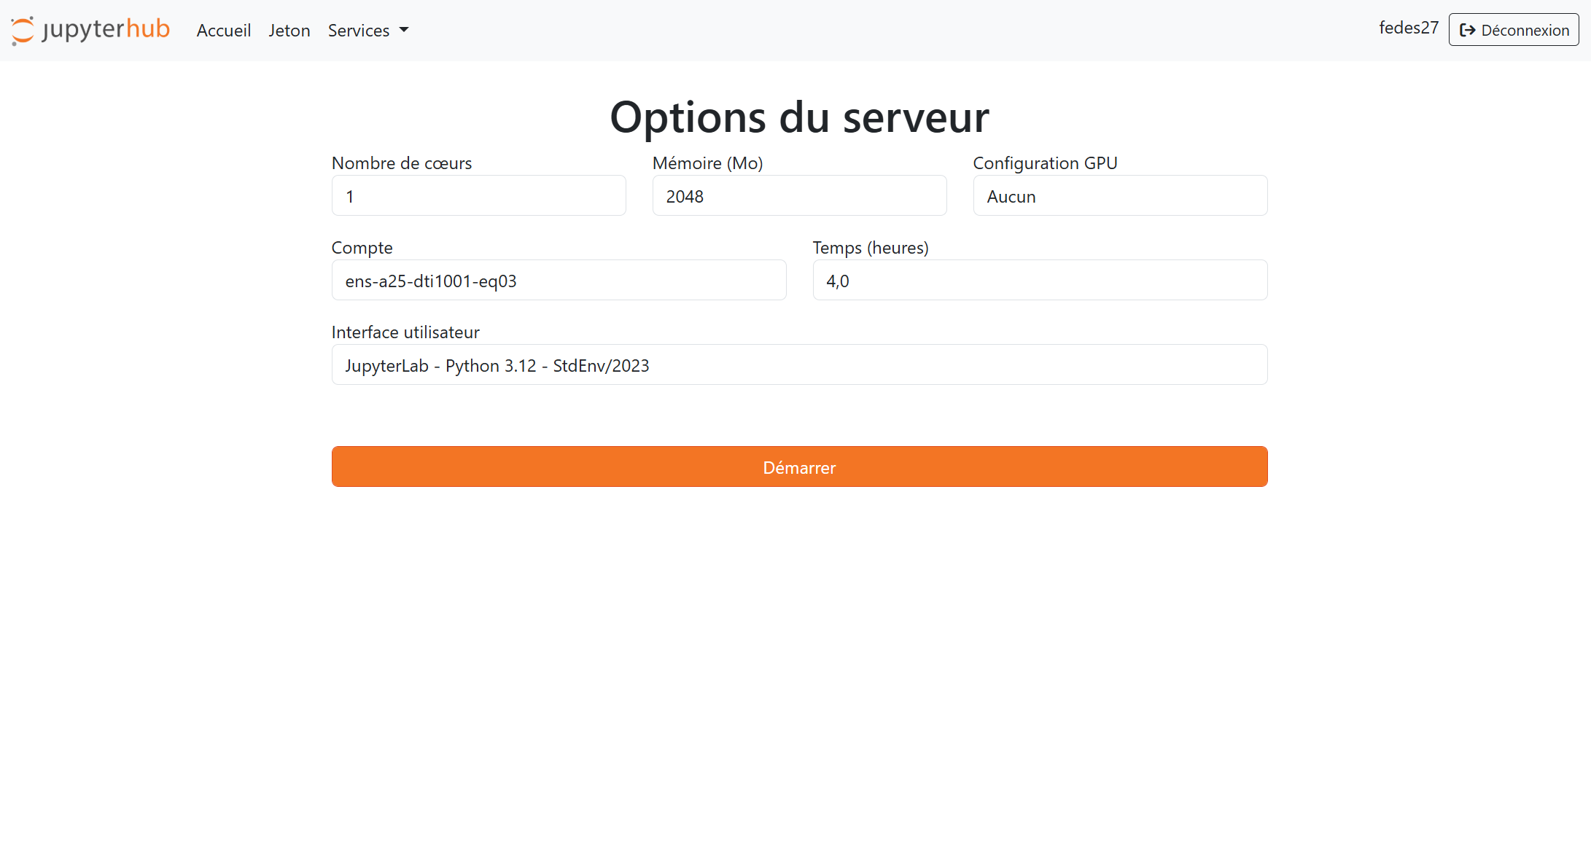Open the Jeton page
This screenshot has width=1591, height=863.
(x=289, y=30)
